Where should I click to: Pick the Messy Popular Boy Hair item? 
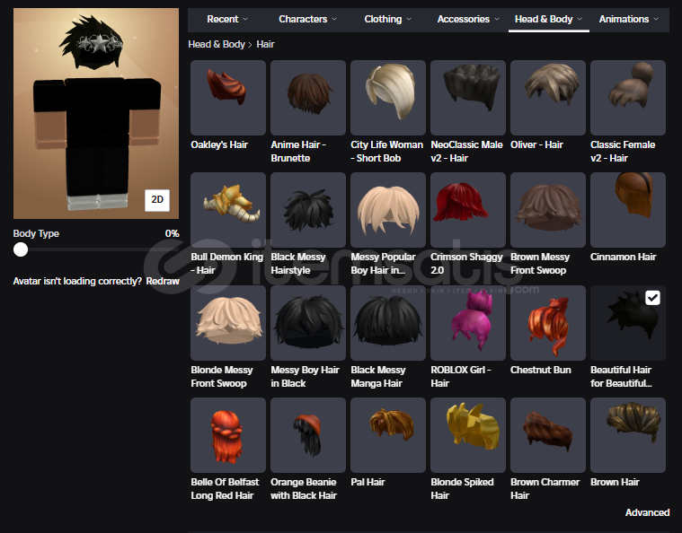pyautogui.click(x=388, y=210)
